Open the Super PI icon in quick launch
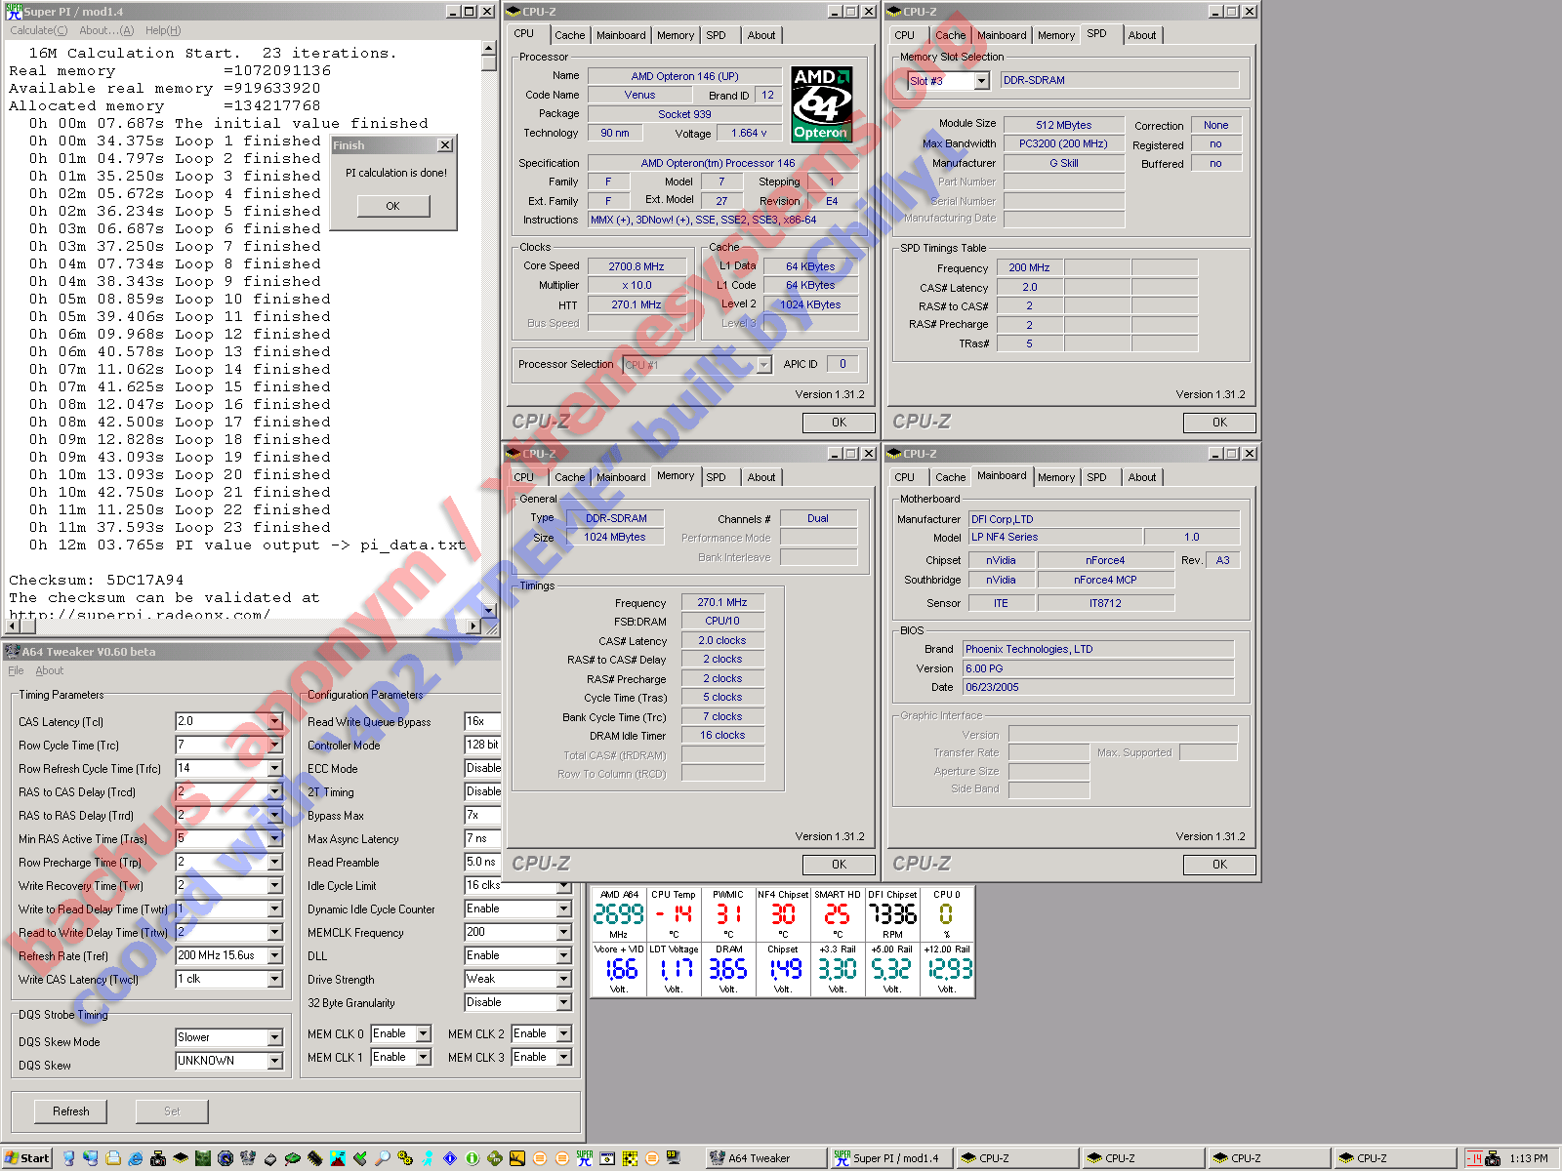 click(x=585, y=1158)
